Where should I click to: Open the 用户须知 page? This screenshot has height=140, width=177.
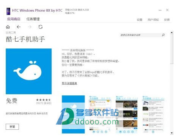[x=153, y=20]
